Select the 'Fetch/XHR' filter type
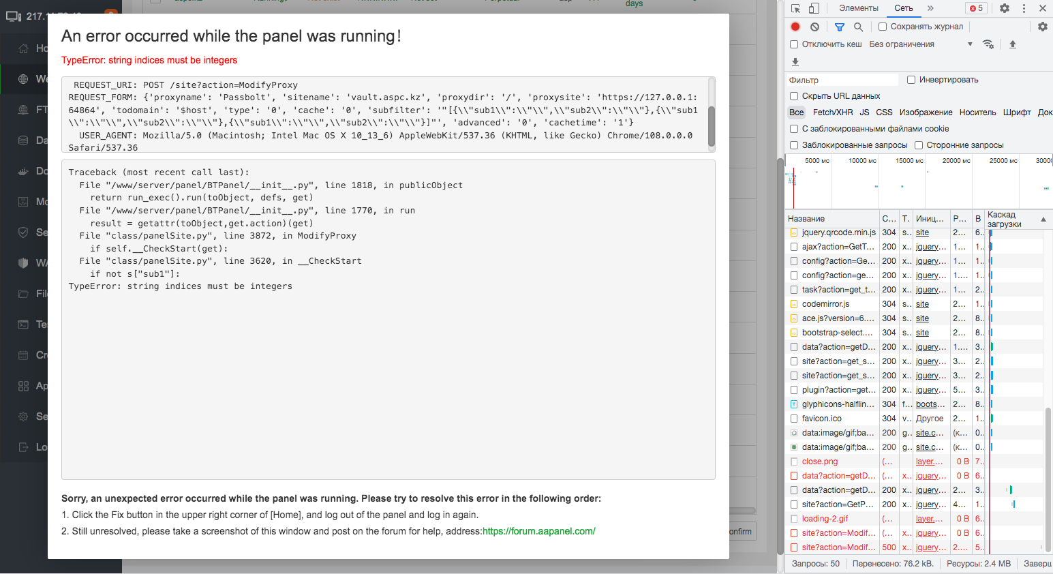 [x=832, y=112]
